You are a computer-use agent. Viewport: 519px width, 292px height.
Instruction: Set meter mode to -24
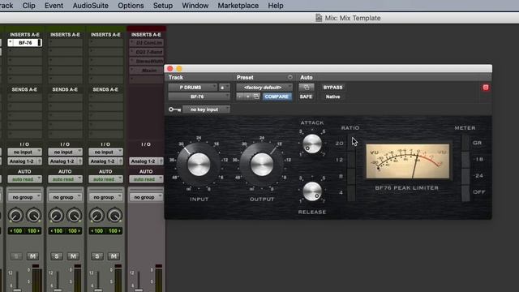[x=465, y=176]
